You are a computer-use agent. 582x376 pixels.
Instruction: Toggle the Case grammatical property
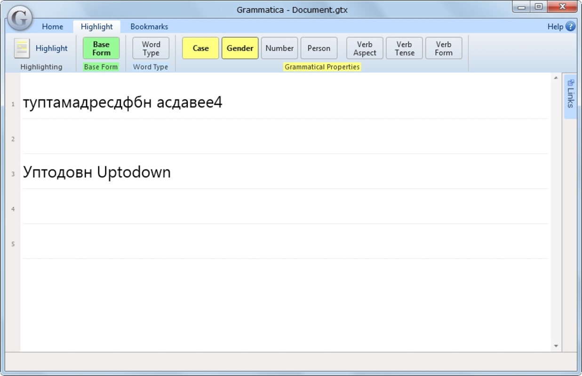click(200, 48)
